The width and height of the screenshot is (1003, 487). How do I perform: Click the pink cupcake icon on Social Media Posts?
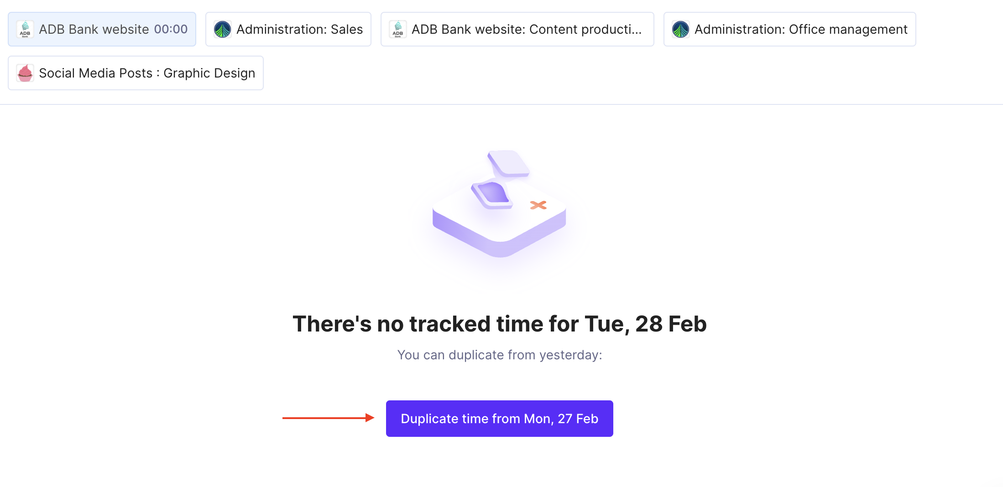pos(25,73)
